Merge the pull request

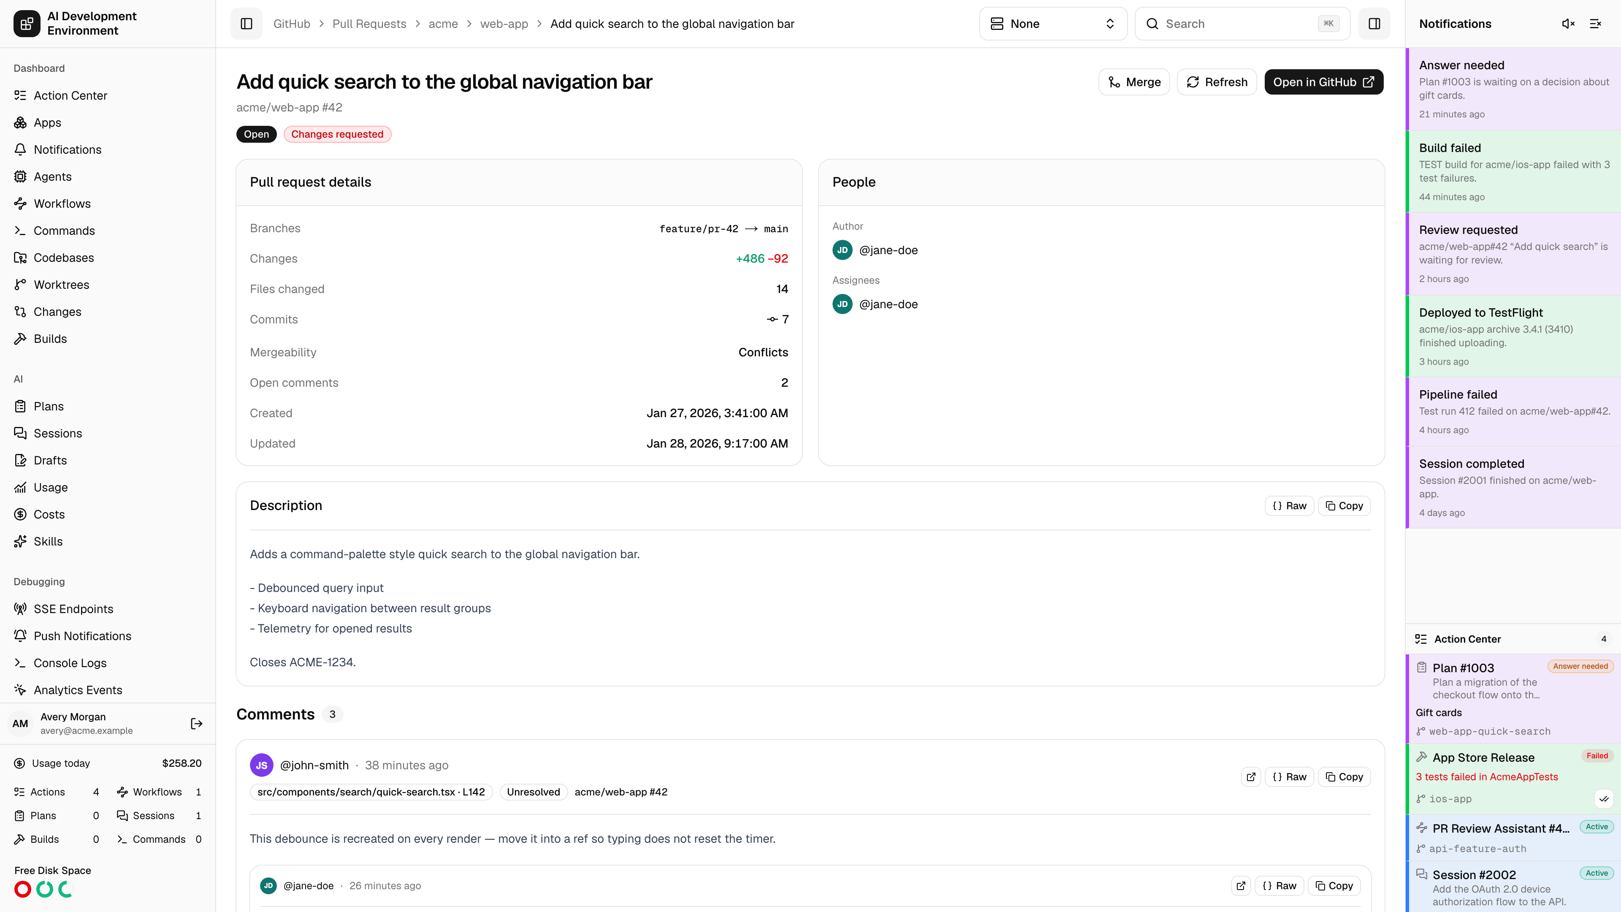(1134, 82)
